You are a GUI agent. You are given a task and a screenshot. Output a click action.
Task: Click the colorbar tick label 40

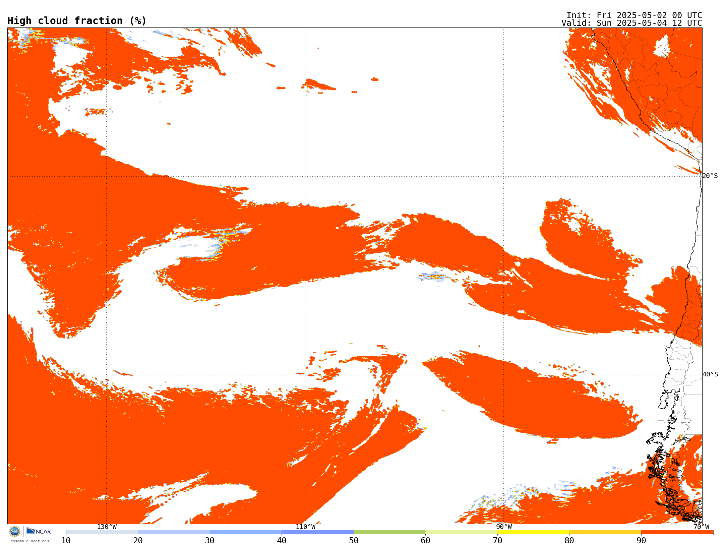click(282, 541)
